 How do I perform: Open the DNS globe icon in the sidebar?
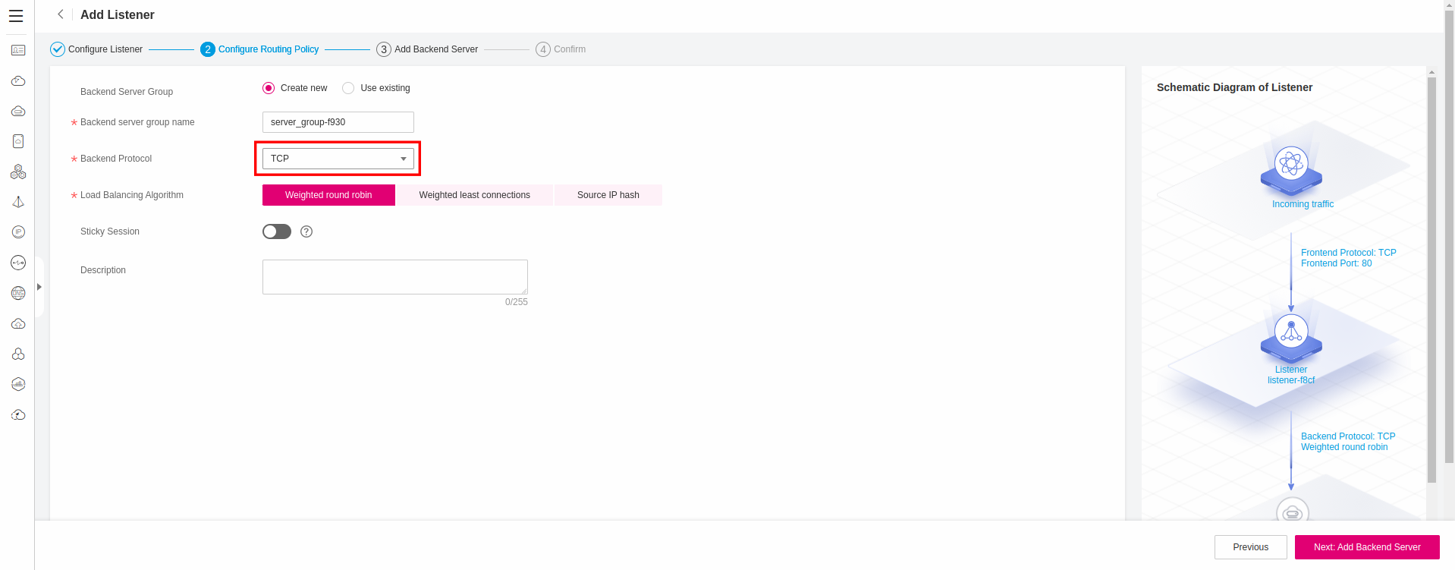[18, 293]
